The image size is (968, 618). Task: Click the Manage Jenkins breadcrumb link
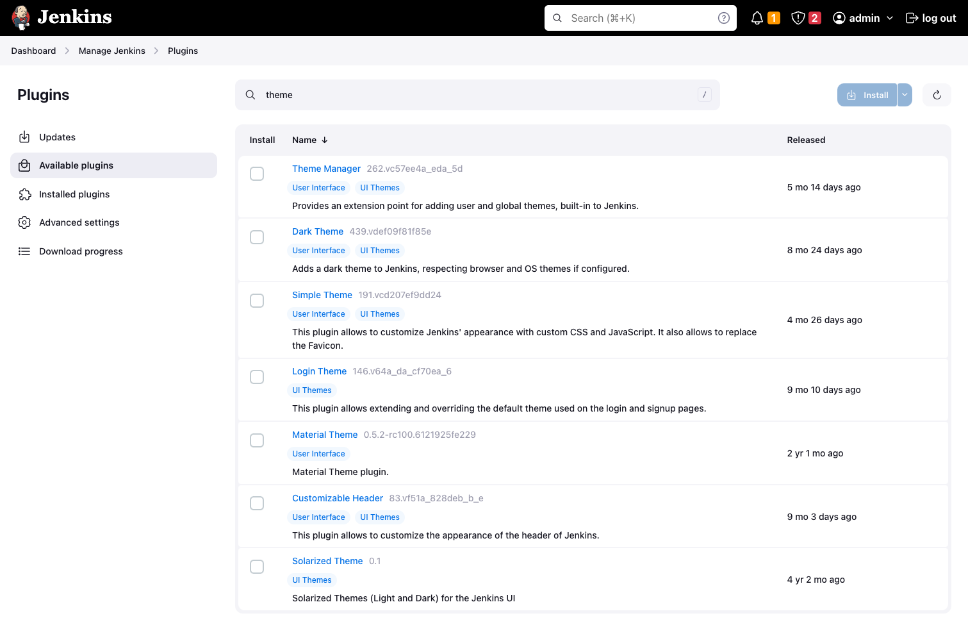[x=112, y=51]
